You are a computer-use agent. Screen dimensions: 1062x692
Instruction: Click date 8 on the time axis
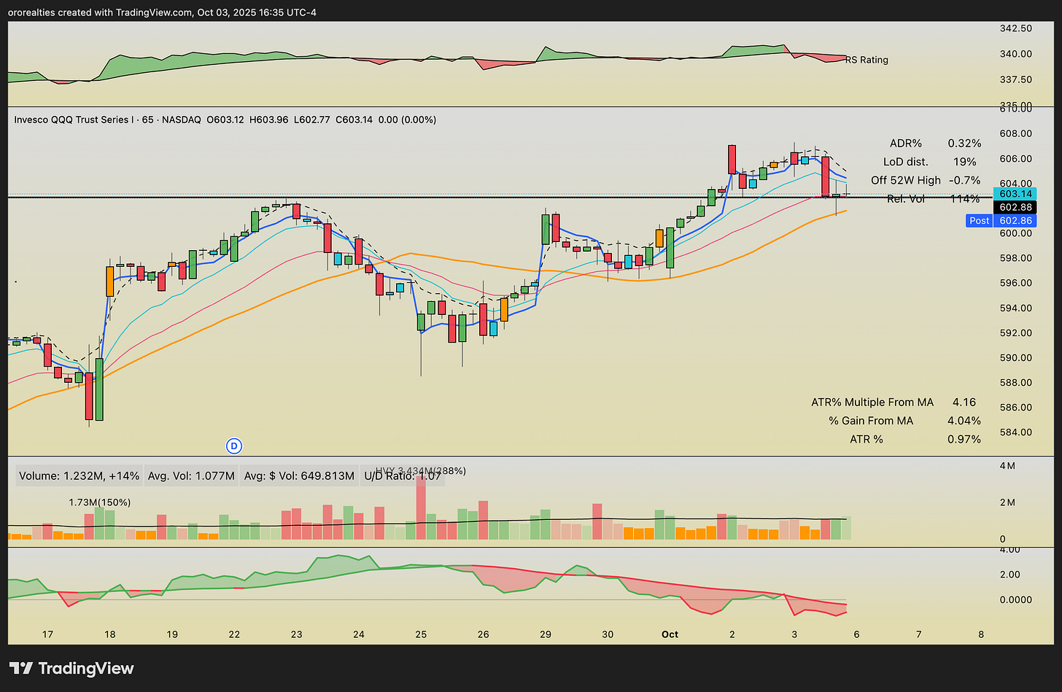coord(981,634)
